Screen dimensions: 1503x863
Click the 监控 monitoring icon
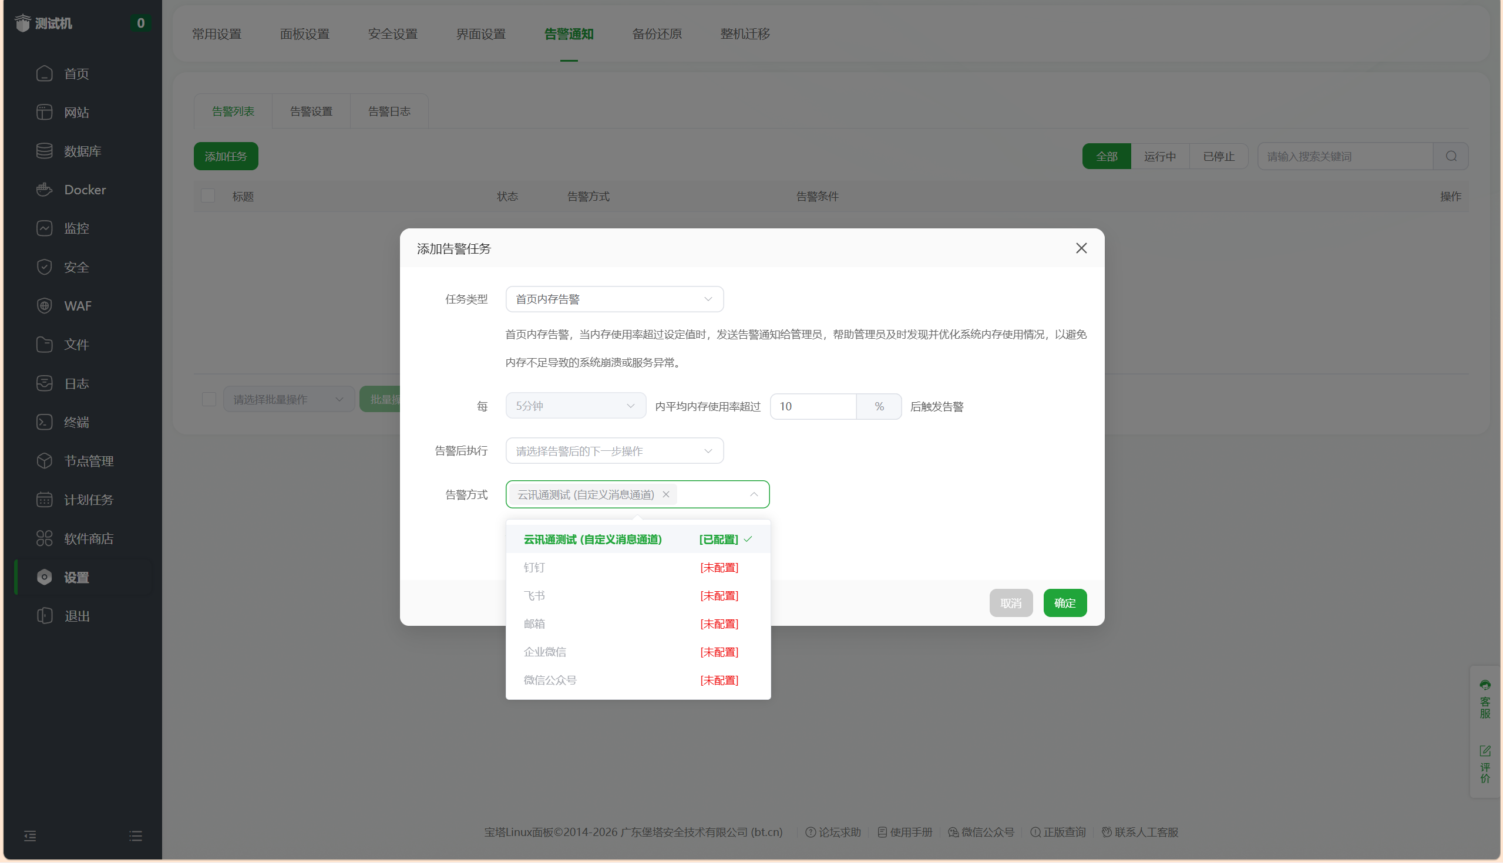(45, 228)
